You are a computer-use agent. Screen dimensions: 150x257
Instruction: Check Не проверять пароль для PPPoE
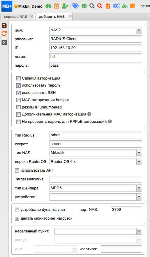(x=18, y=122)
